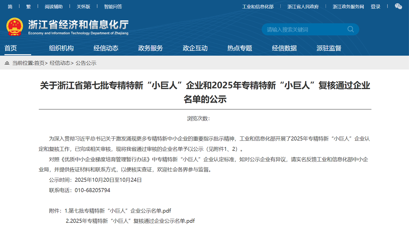This screenshot has width=409, height=233.
Task: Visit 工业和信息化部 link
Action: click(258, 7)
